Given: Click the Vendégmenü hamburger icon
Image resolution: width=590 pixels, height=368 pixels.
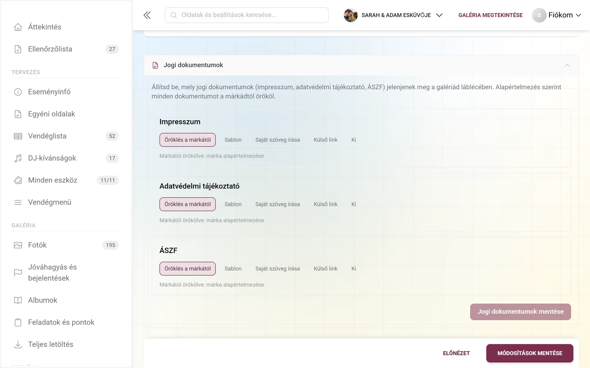Looking at the screenshot, I should click(18, 202).
